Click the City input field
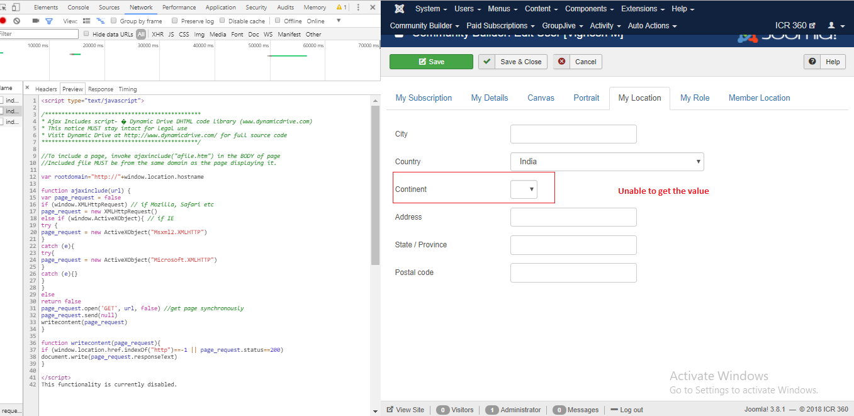The width and height of the screenshot is (854, 416). [573, 134]
